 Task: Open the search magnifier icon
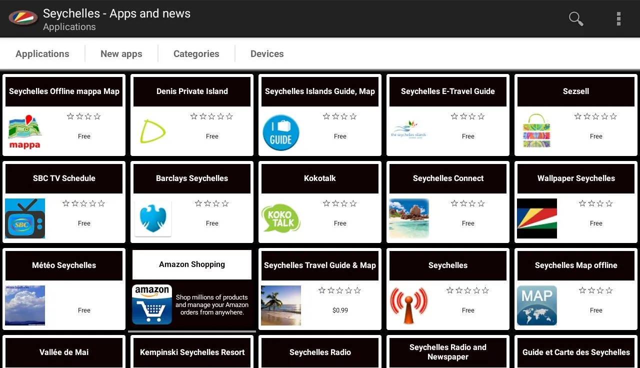click(576, 19)
